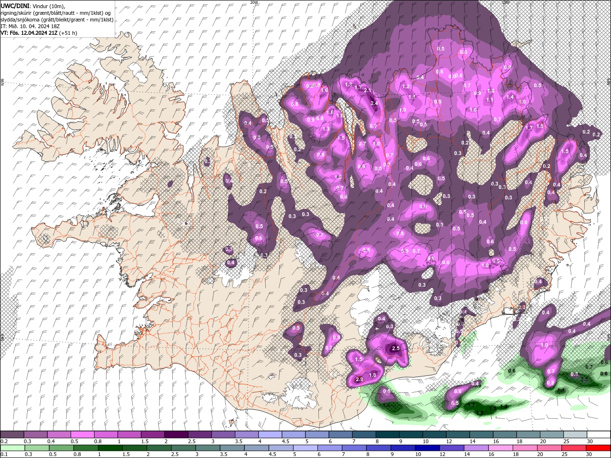Click the light purple rain swatch labelled 14
611x458 pixels.
(x=476, y=448)
